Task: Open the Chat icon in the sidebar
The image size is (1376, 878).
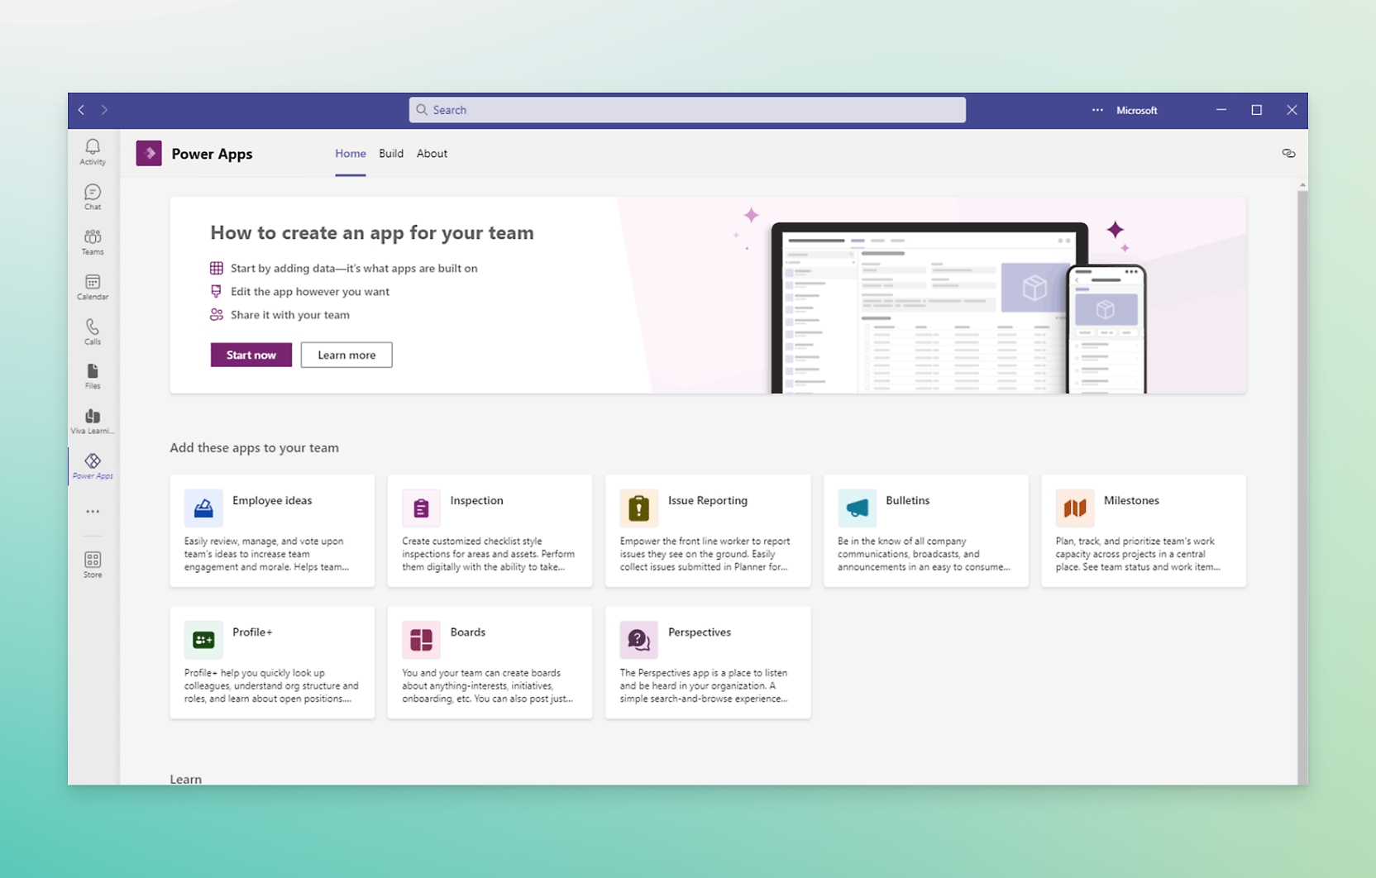Action: point(92,196)
